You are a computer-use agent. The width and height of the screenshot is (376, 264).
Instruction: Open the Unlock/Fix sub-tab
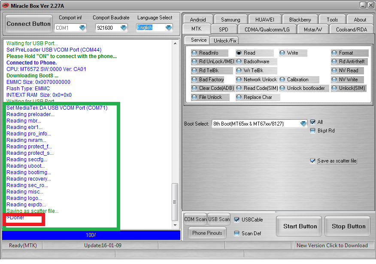coord(224,40)
